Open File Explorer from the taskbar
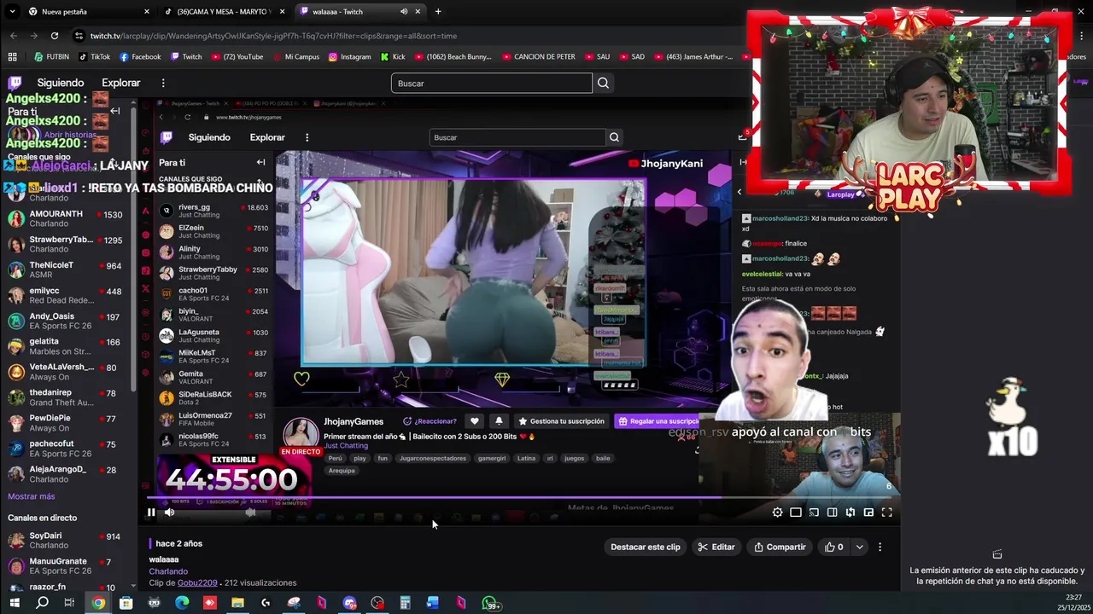Viewport: 1093px width, 614px height. 237,603
